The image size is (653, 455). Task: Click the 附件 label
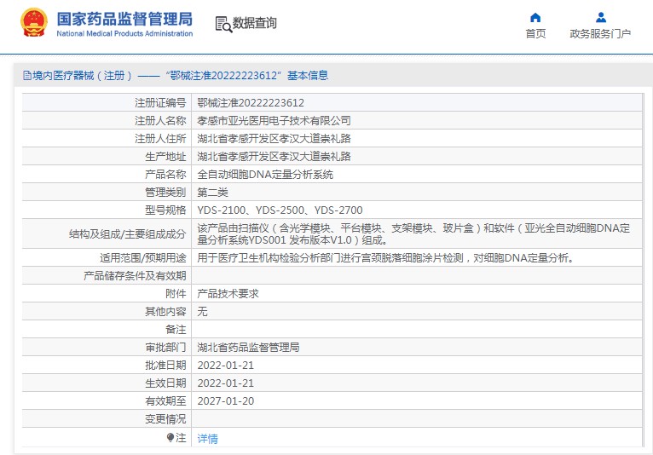[x=176, y=294]
